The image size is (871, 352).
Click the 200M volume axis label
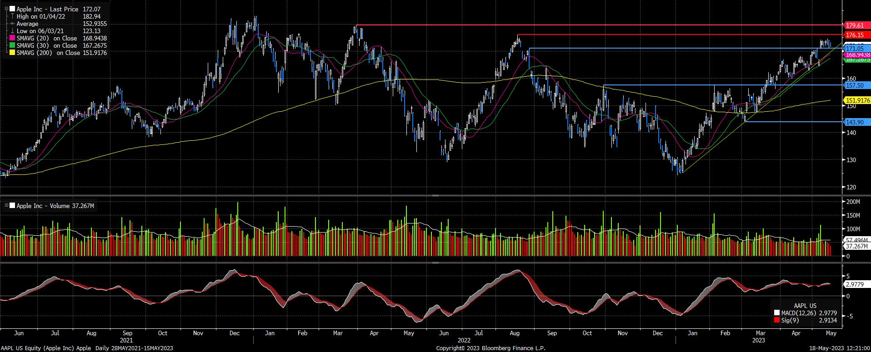pyautogui.click(x=853, y=202)
